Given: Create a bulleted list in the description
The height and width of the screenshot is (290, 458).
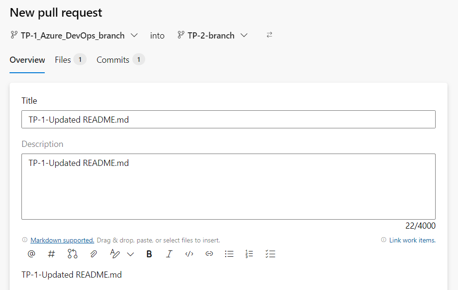Looking at the screenshot, I should (229, 254).
